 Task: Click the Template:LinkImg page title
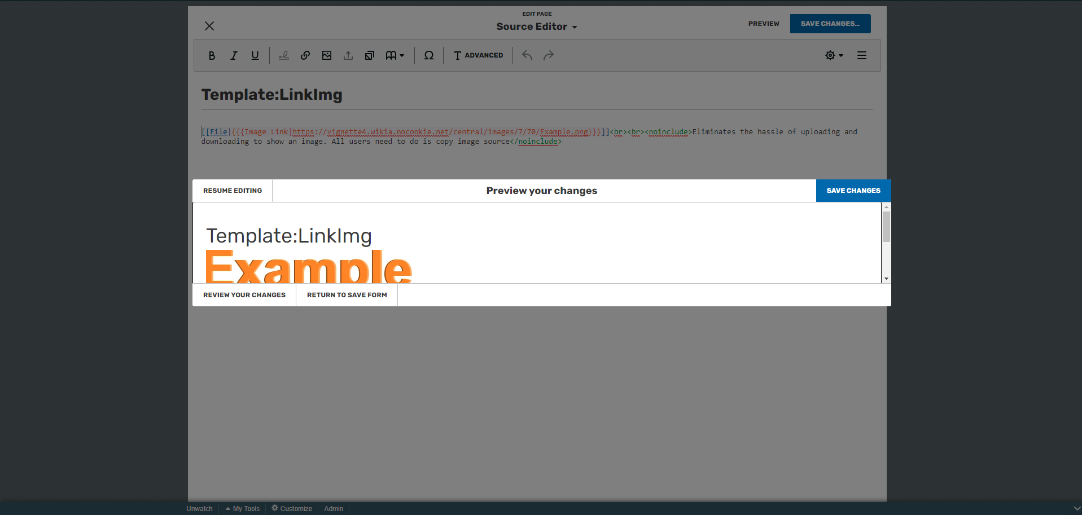click(272, 95)
